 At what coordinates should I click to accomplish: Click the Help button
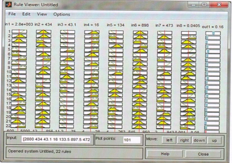pyautogui.click(x=165, y=154)
